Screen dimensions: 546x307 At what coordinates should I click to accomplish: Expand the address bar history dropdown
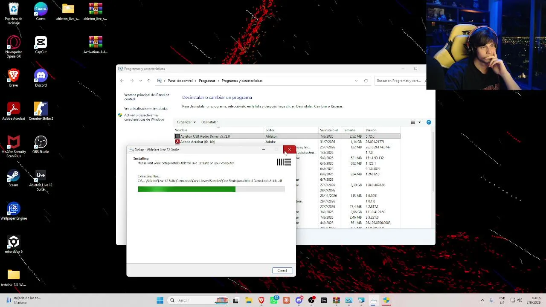pos(356,81)
